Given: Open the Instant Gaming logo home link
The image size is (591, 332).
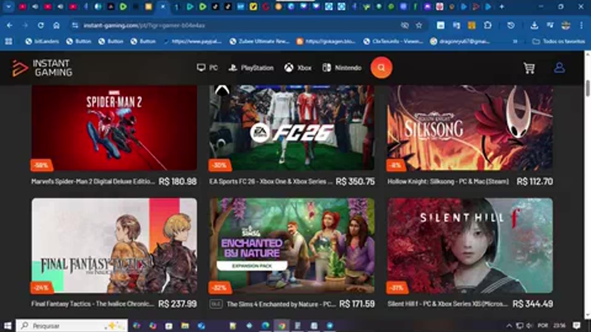Looking at the screenshot, I should point(42,68).
